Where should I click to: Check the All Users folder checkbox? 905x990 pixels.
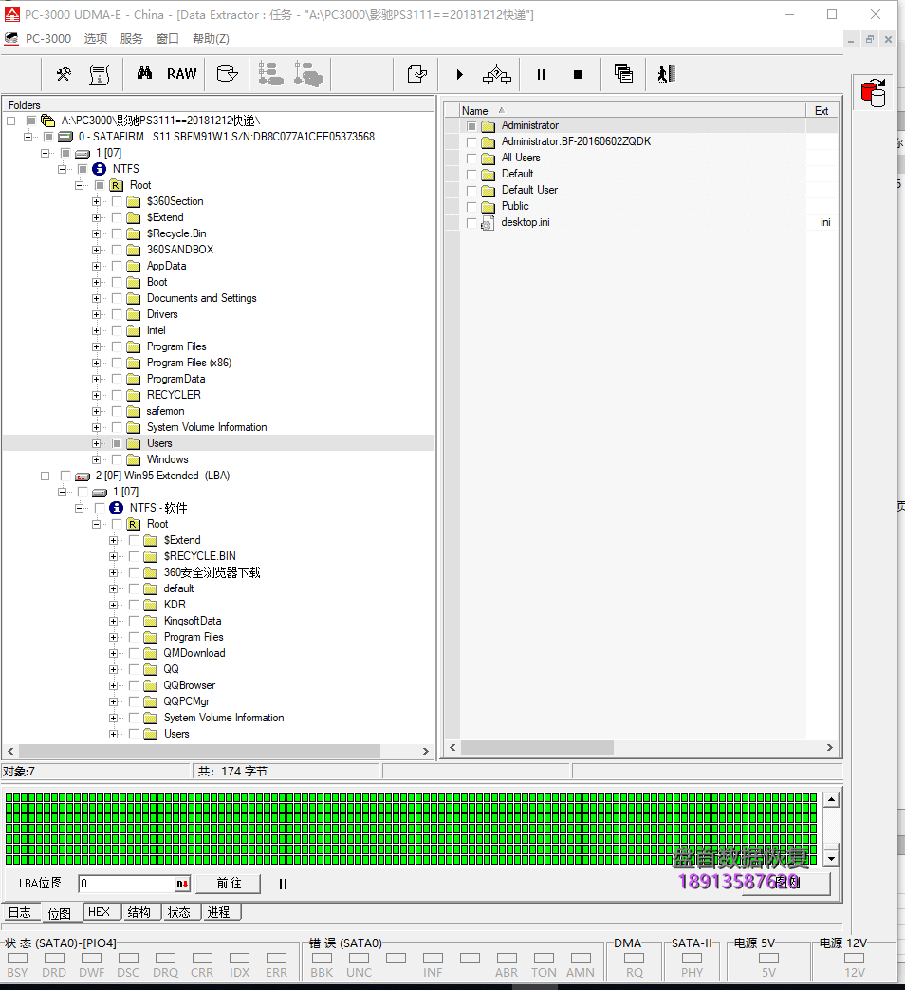pyautogui.click(x=471, y=158)
